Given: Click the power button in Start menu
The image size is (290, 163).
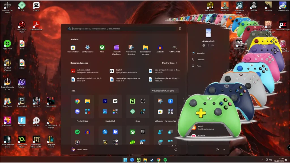Looking at the screenshot, I should [176, 149].
